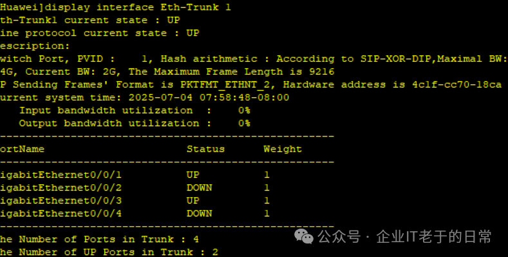Image resolution: width=508 pixels, height=257 pixels.
Task: Click the Eth-Trunk1 current state UP text
Action: point(89,20)
